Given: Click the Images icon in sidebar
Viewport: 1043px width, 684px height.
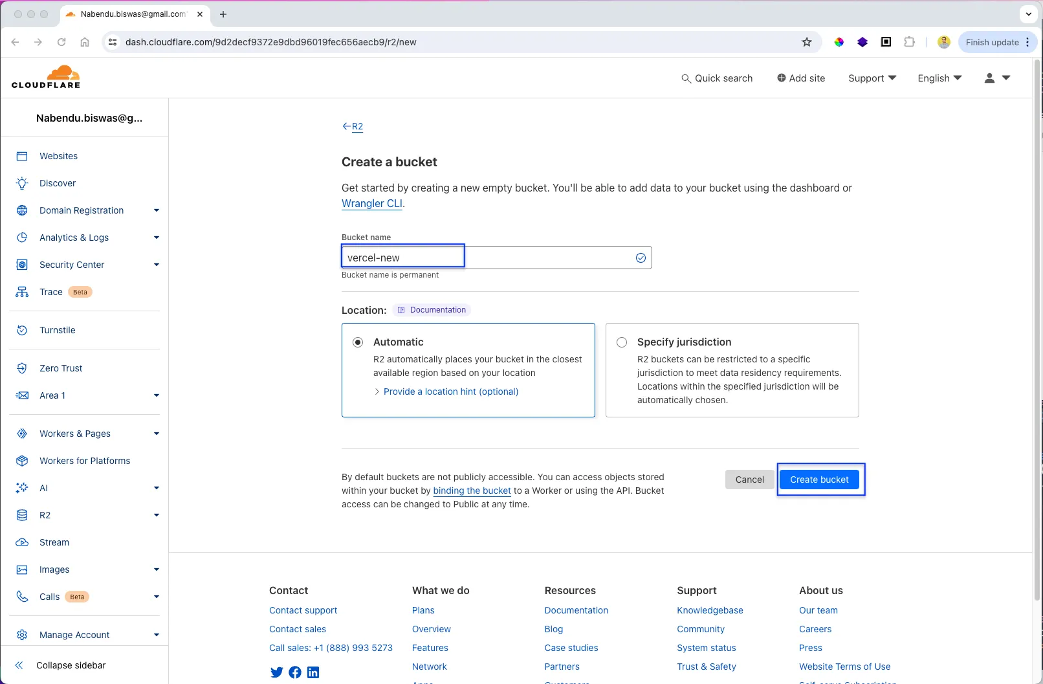Looking at the screenshot, I should tap(22, 569).
